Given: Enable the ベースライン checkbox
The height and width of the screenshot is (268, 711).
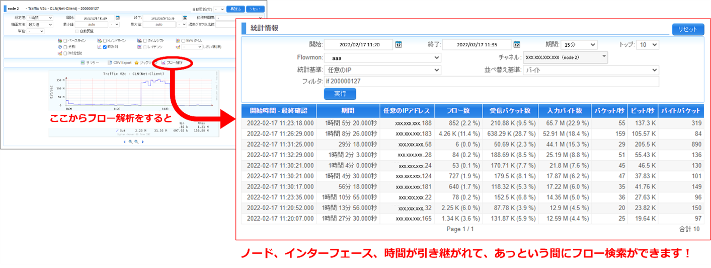Looking at the screenshot, I should coord(65,41).
